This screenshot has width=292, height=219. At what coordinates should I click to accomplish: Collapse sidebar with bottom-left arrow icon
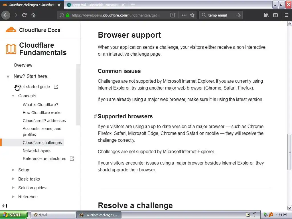5,206
